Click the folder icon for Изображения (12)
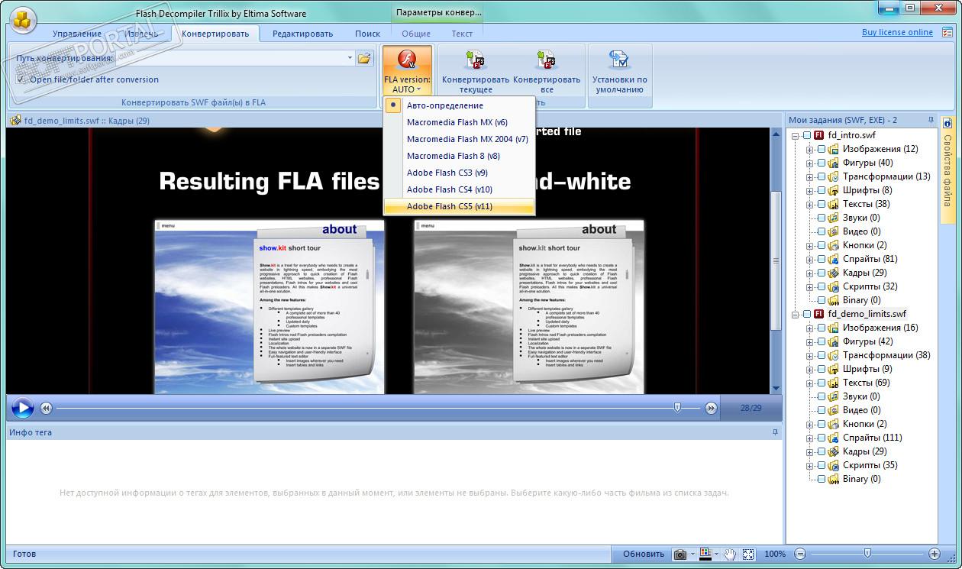 point(834,149)
